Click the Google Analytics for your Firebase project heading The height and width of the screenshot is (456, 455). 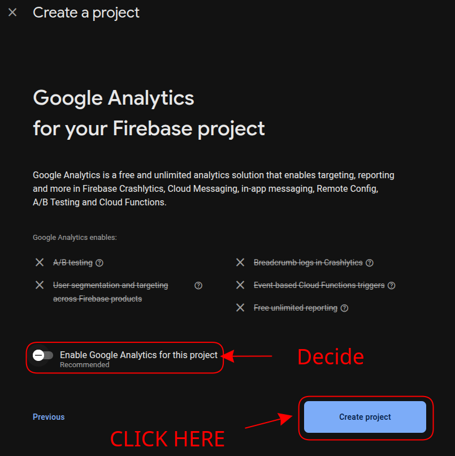(x=149, y=113)
